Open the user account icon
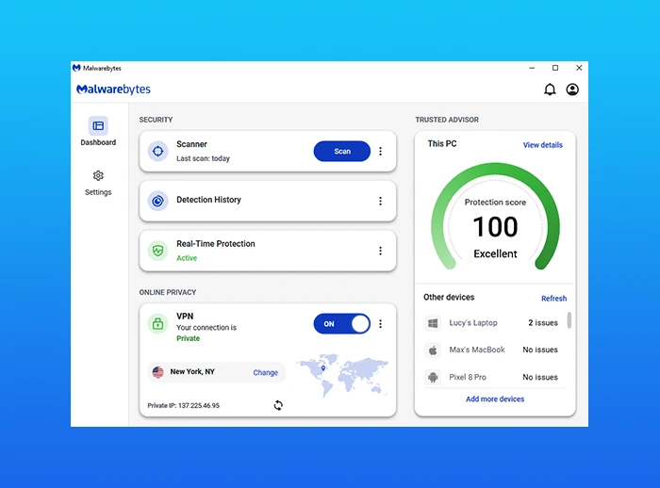Image resolution: width=660 pixels, height=488 pixels. (572, 89)
